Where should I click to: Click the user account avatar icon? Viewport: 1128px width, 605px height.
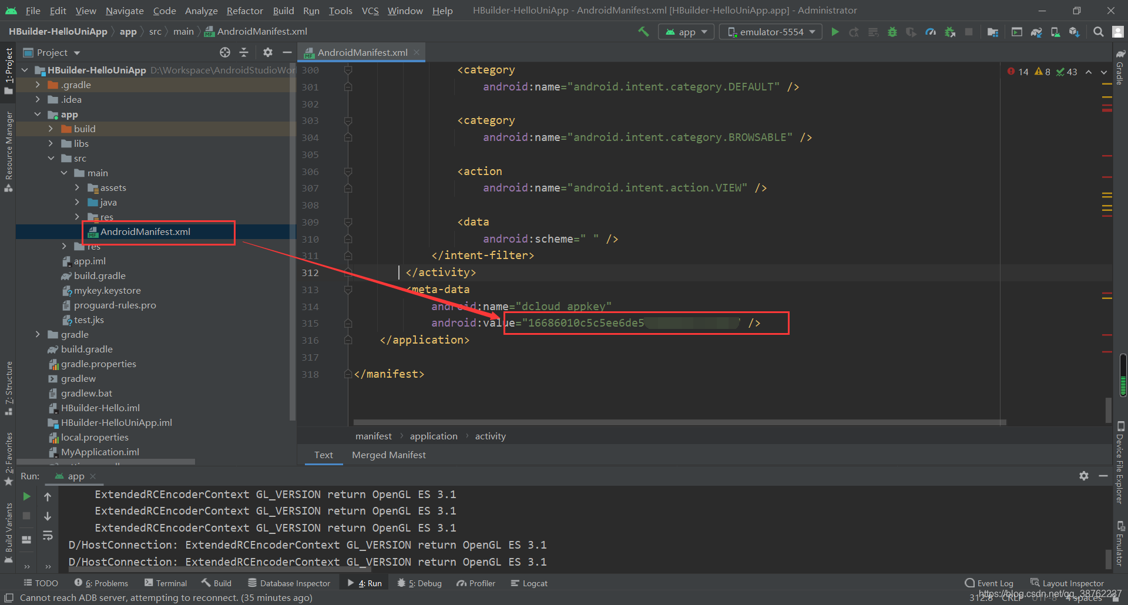pos(1118,32)
